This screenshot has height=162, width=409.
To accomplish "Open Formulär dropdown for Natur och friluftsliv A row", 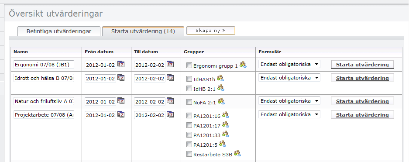I will [x=289, y=101].
